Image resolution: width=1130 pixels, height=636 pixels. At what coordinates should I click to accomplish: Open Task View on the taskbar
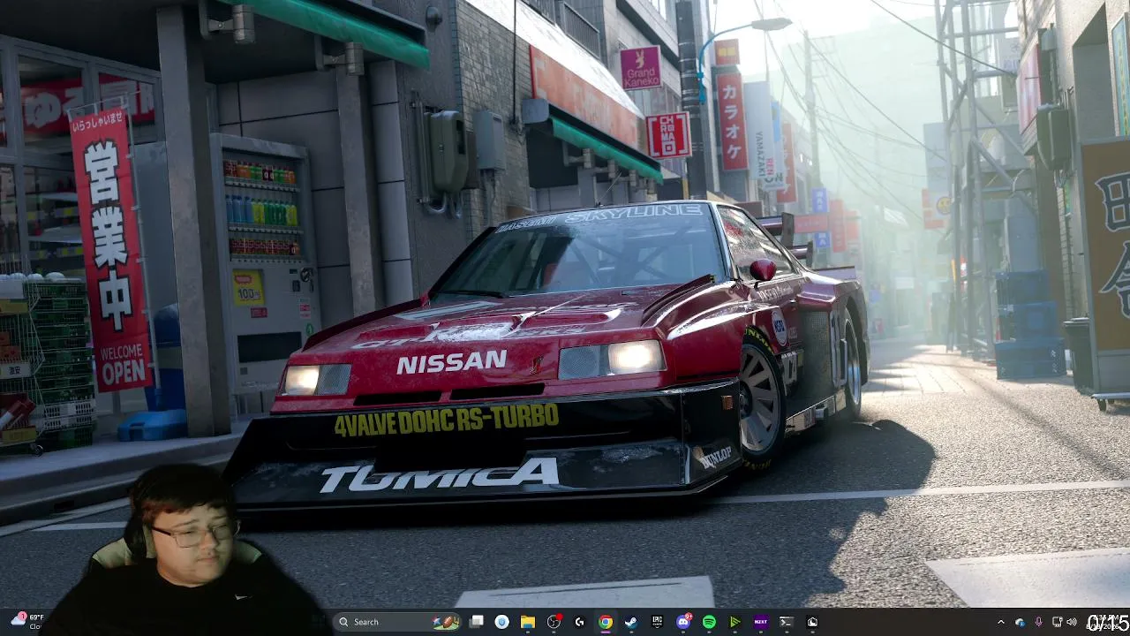coord(477,622)
